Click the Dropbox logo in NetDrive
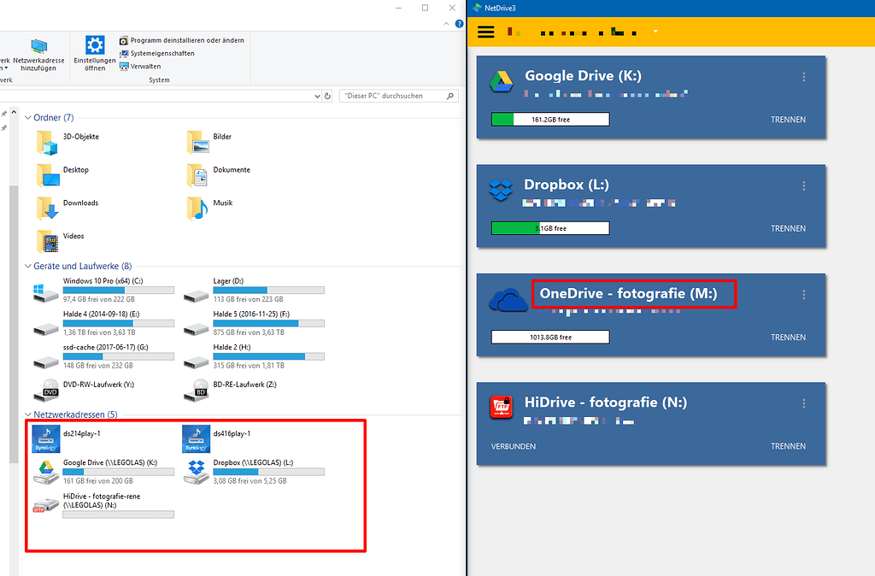 (x=501, y=191)
